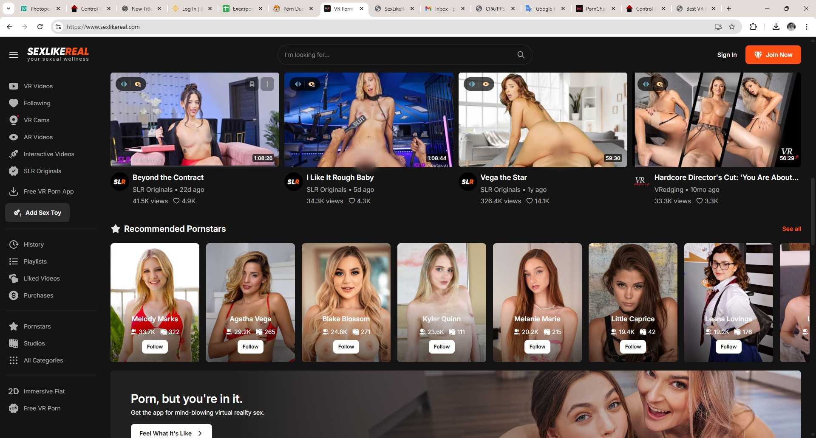Open the Chrome three-dot menu
816x438 pixels.
pyautogui.click(x=807, y=26)
